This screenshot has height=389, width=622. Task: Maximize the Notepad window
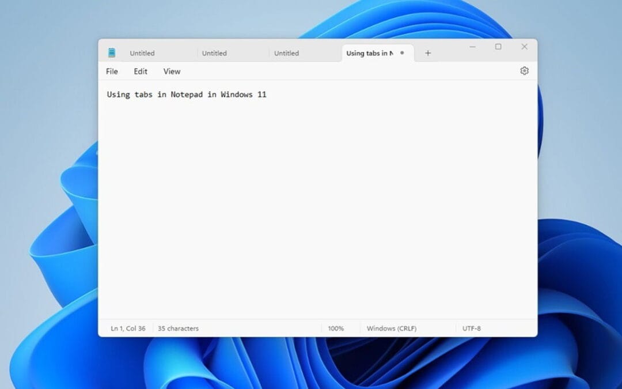(498, 47)
